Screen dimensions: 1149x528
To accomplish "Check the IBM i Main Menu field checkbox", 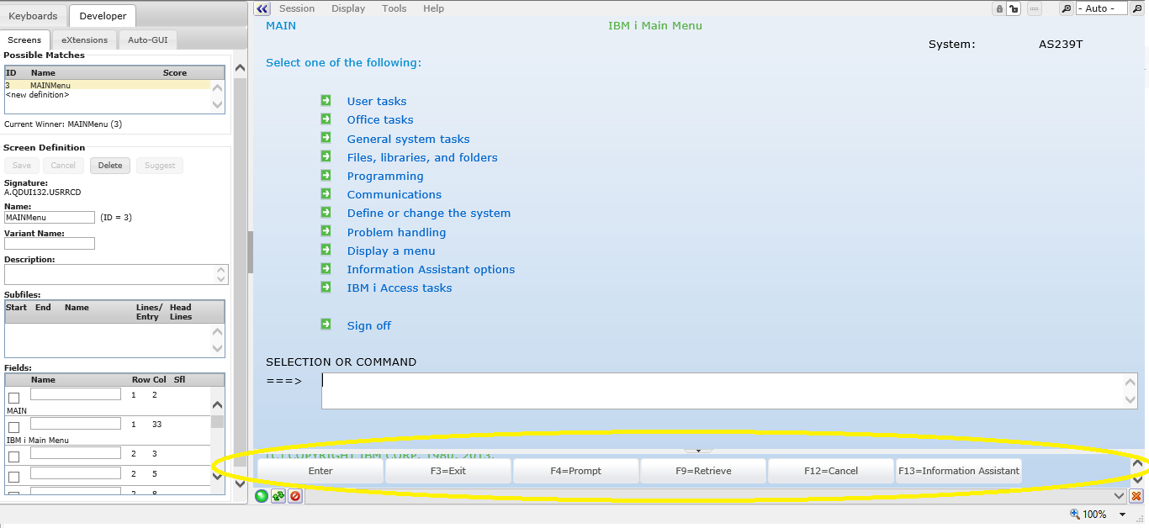I will click(x=13, y=427).
